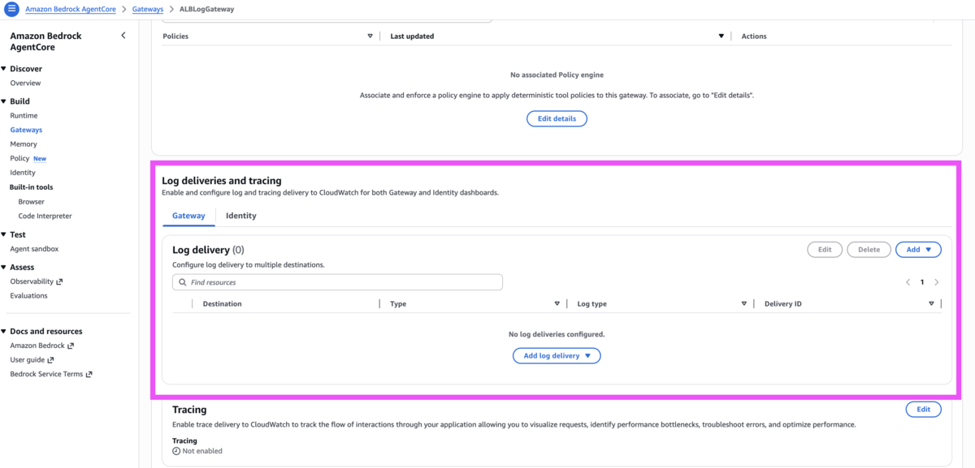The image size is (975, 468).
Task: Open the hamburger navigation menu icon
Action: click(11, 9)
